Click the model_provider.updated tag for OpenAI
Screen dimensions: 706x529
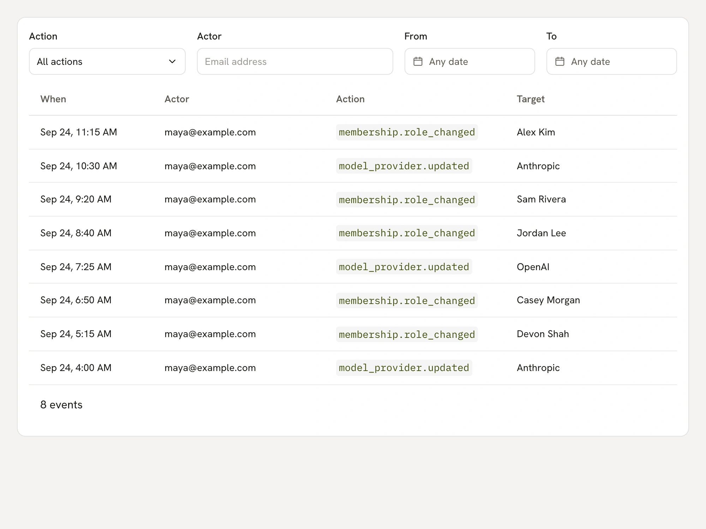click(x=404, y=267)
